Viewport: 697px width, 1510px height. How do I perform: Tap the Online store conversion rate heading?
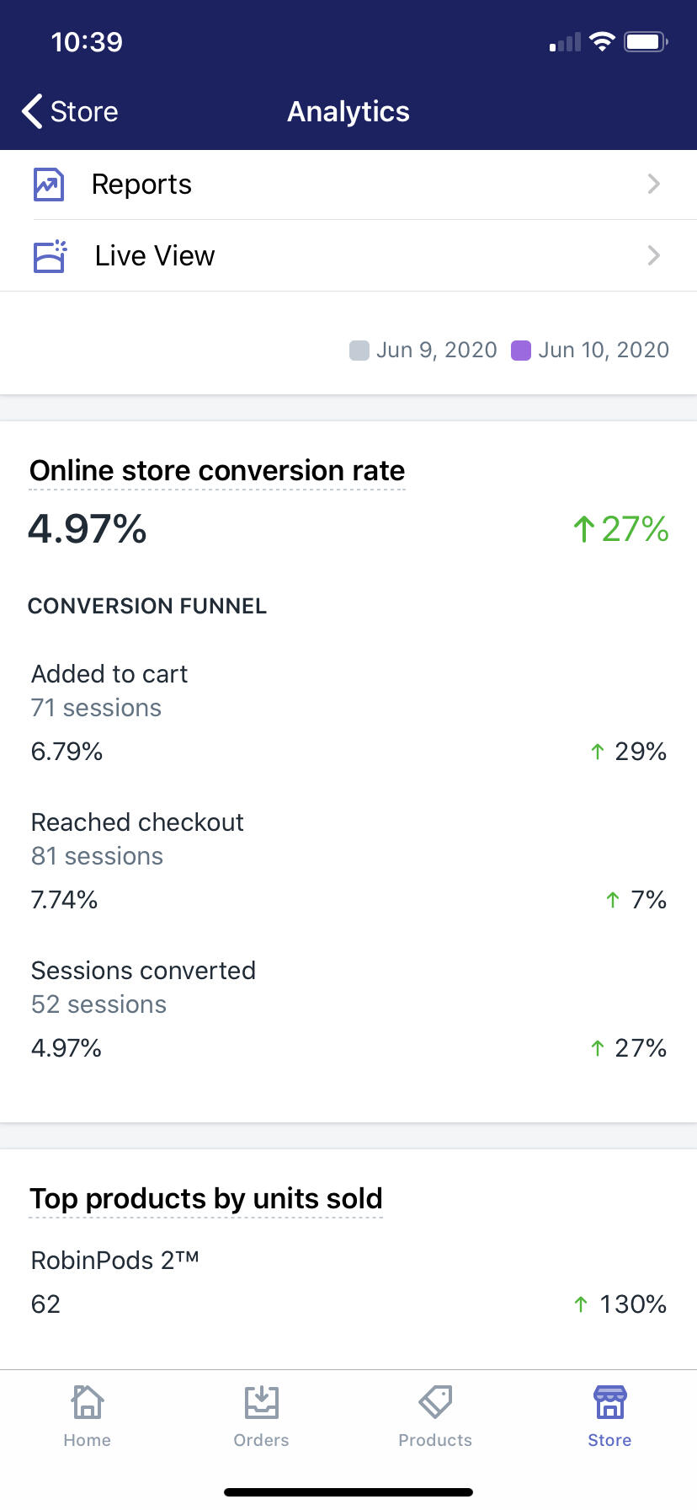pos(217,470)
